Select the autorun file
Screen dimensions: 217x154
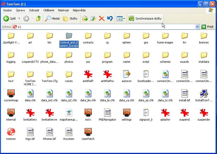[126, 76]
